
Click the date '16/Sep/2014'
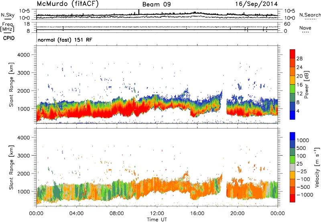pyautogui.click(x=256, y=4)
